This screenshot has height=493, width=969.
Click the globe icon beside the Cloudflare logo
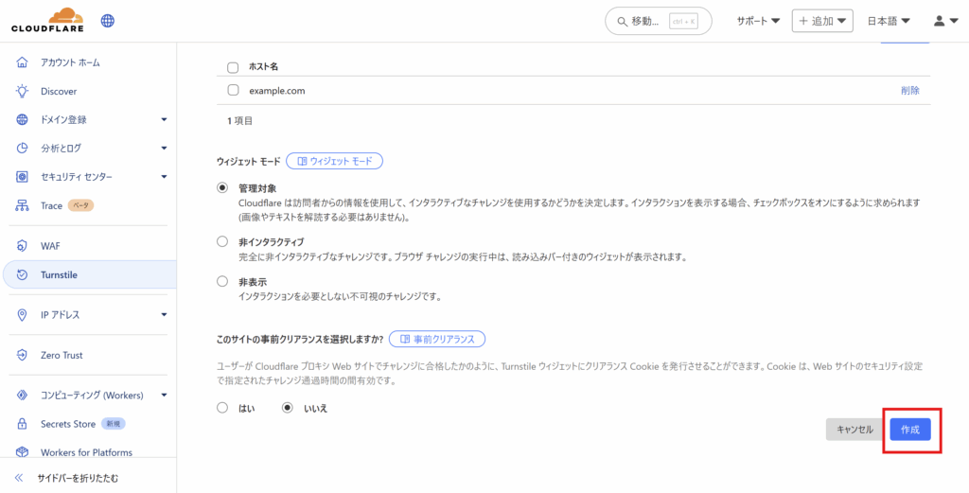(108, 21)
